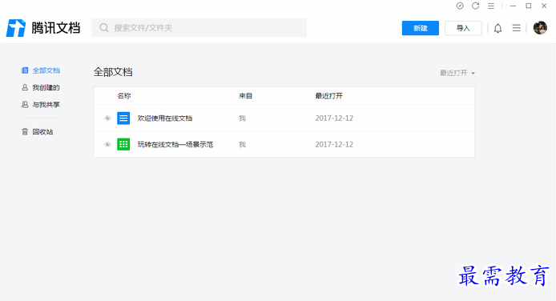Toggle eye icon for 欢迎使用在线文档
The width and height of the screenshot is (556, 301).
[107, 118]
